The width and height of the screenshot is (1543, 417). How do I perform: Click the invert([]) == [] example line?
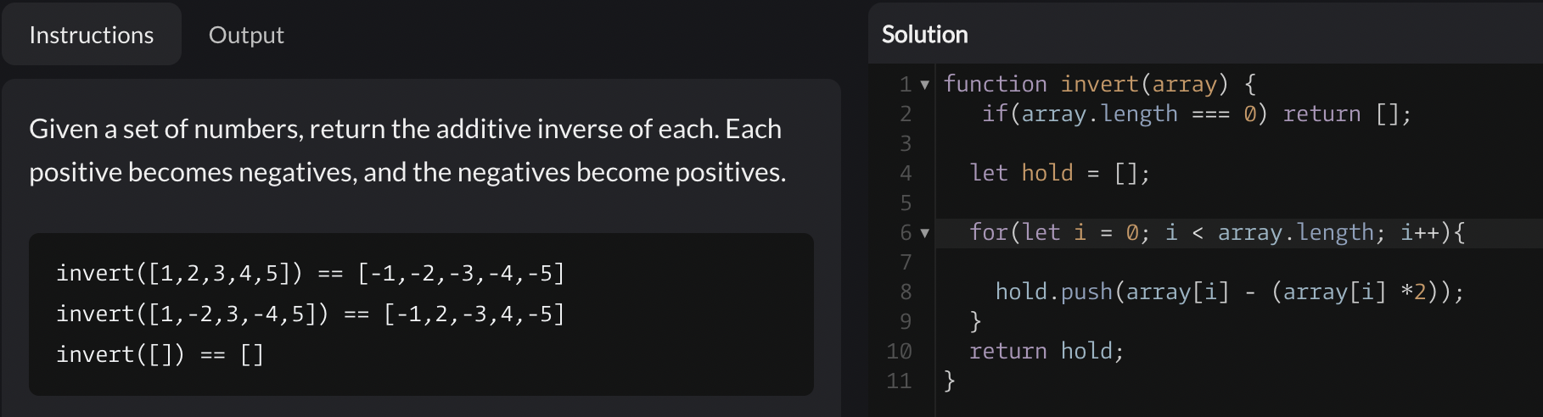click(160, 354)
